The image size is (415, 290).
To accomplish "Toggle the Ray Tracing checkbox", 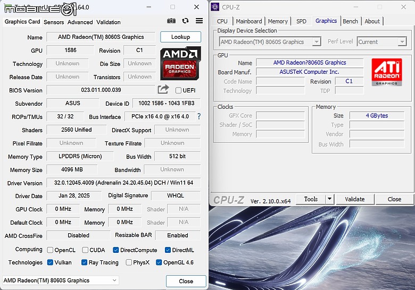I will (84, 262).
